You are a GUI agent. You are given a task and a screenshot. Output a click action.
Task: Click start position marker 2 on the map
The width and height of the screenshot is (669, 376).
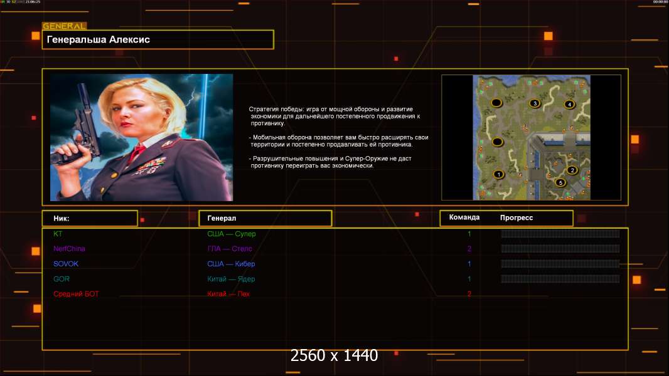(572, 170)
